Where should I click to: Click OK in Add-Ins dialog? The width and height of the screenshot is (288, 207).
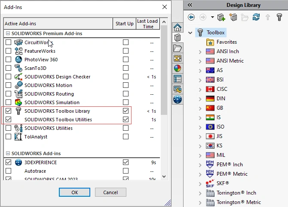74,192
